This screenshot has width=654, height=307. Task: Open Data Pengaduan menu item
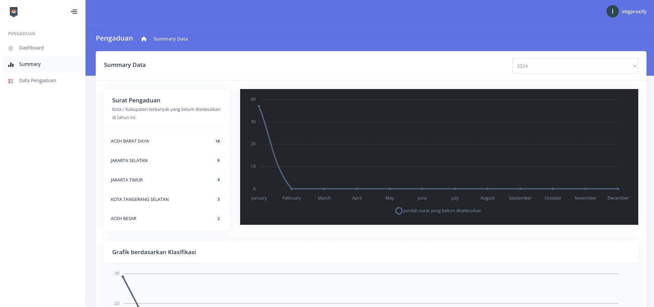click(42, 81)
